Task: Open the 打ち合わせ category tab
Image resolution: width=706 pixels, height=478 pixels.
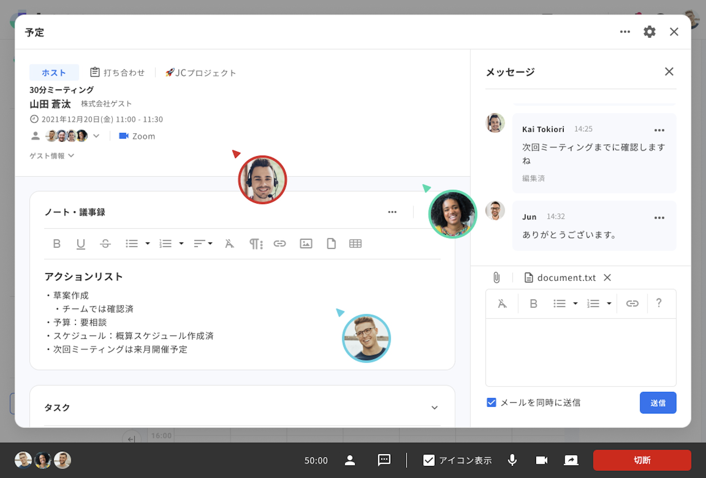Action: click(x=118, y=73)
